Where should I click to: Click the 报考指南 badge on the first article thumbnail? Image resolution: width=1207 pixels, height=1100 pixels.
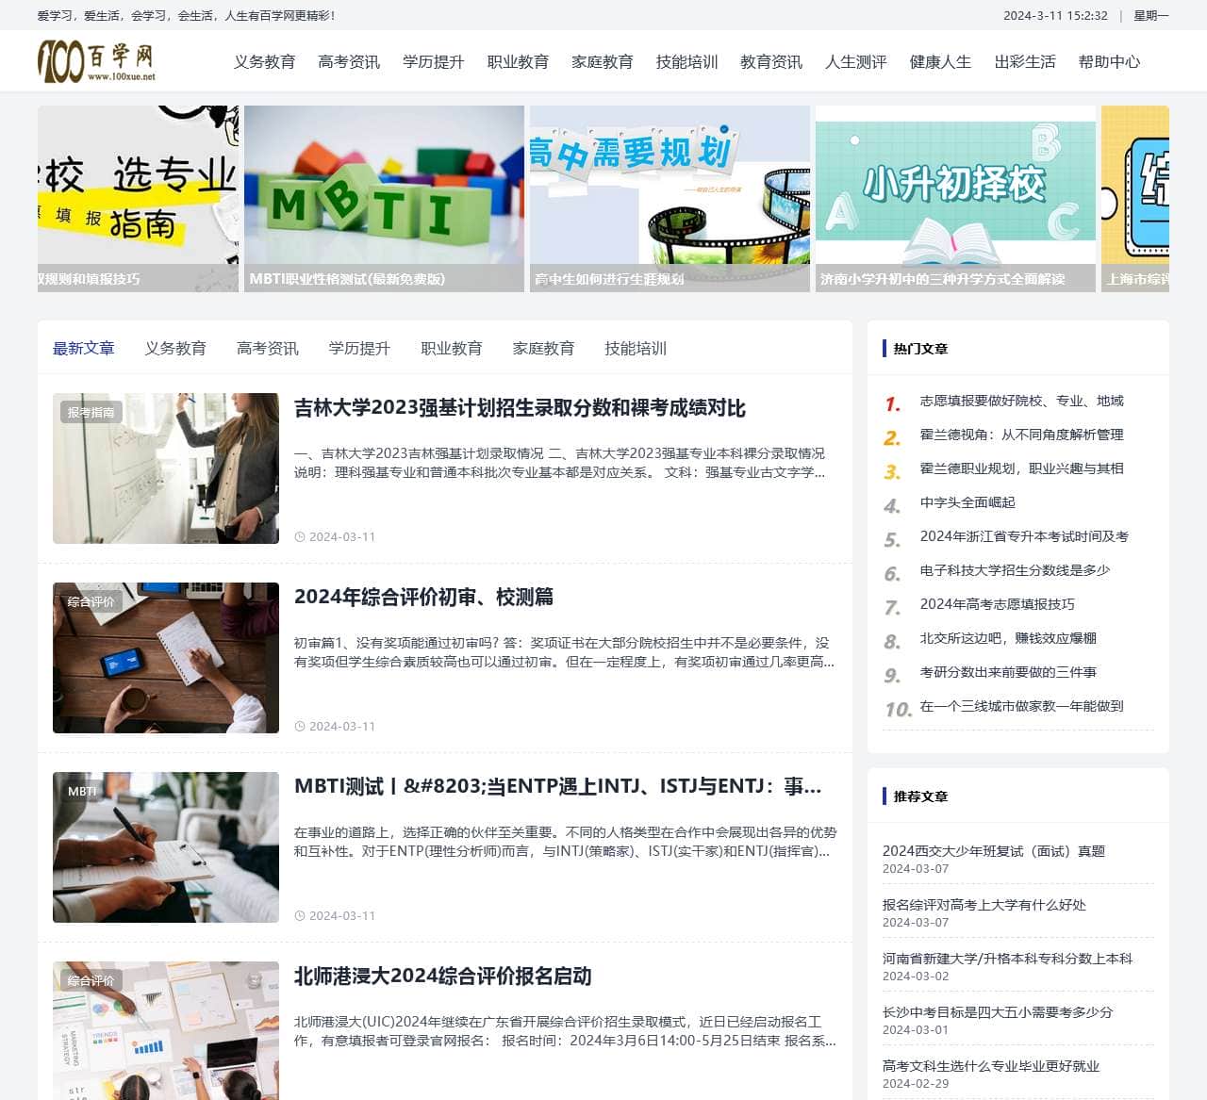point(93,412)
